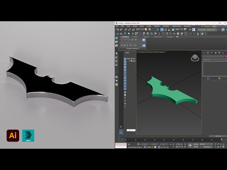Click the funnel filter icon in Scene Explorer sidebar

(x=125, y=101)
